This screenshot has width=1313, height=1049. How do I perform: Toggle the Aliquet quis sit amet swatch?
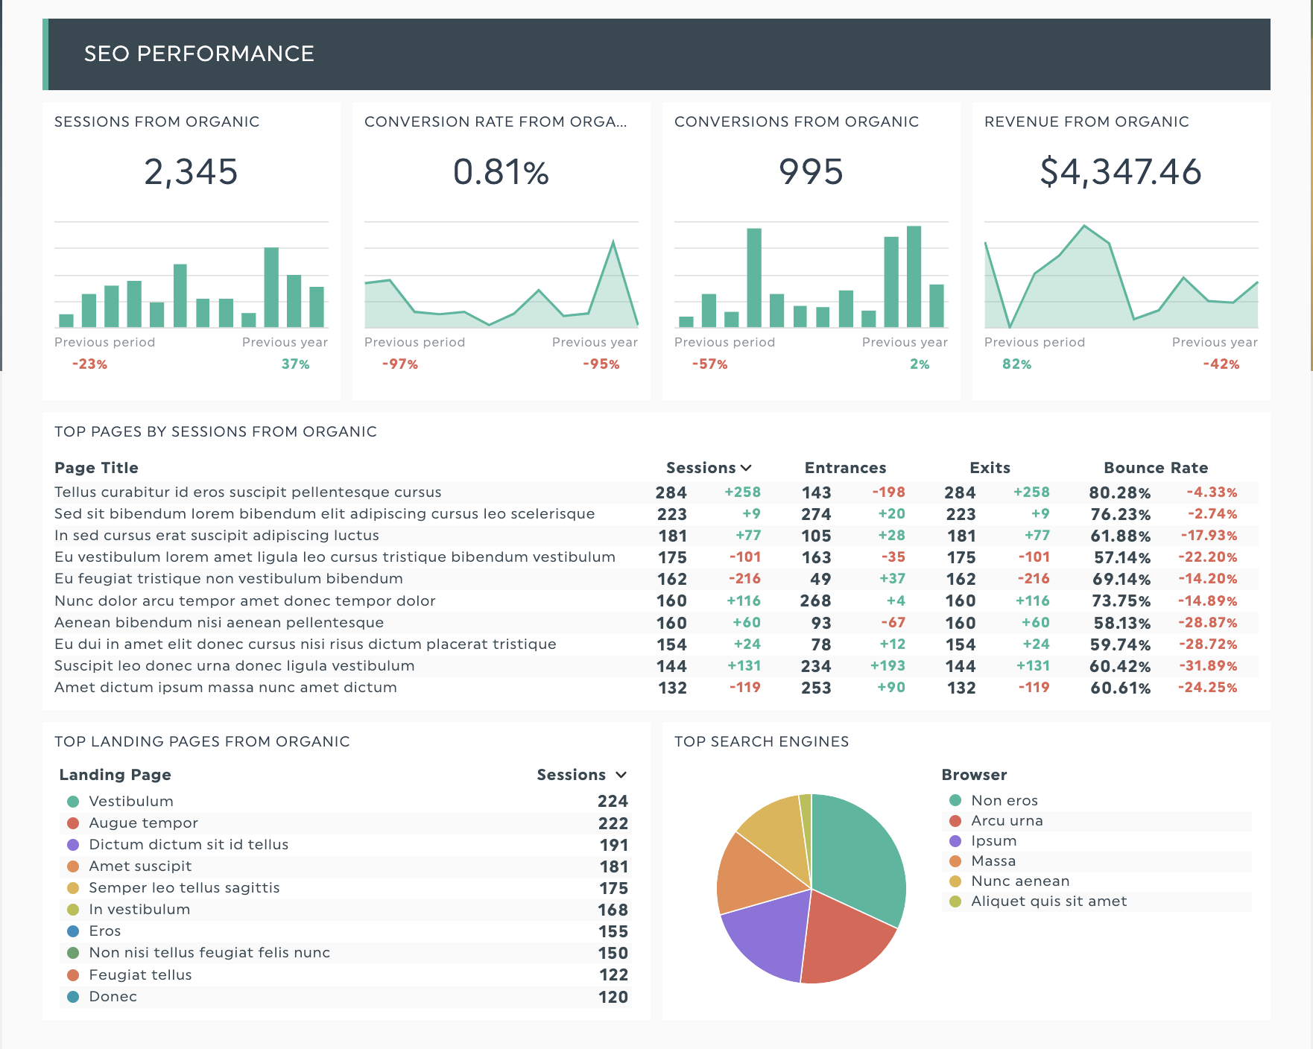pyautogui.click(x=955, y=901)
